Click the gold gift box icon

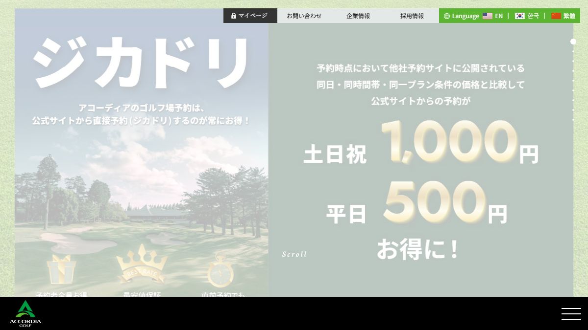(61, 269)
